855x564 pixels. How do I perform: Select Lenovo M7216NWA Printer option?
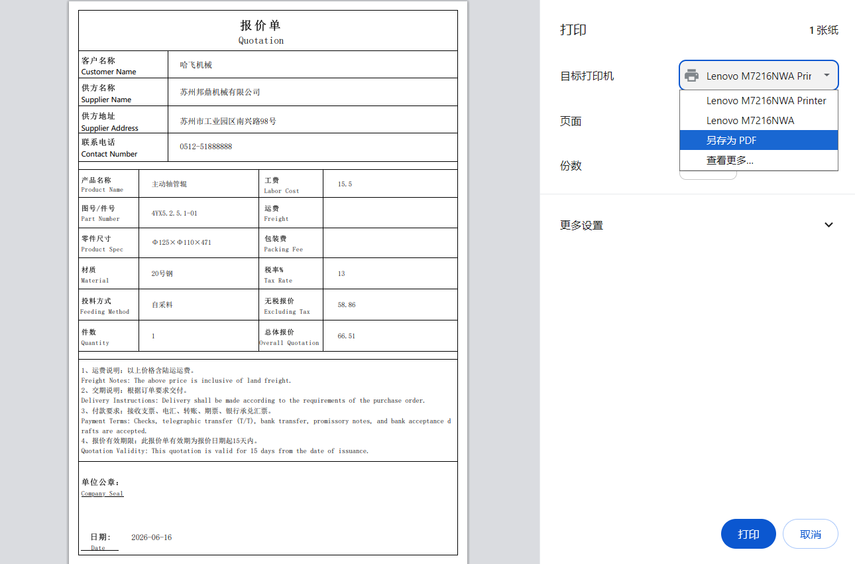[x=759, y=101]
